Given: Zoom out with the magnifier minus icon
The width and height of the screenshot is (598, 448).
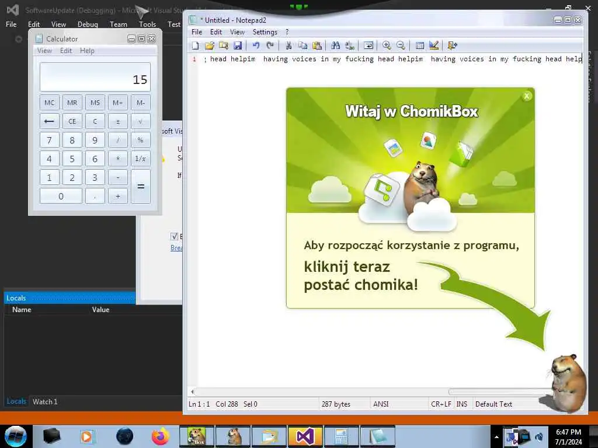Looking at the screenshot, I should tap(401, 45).
